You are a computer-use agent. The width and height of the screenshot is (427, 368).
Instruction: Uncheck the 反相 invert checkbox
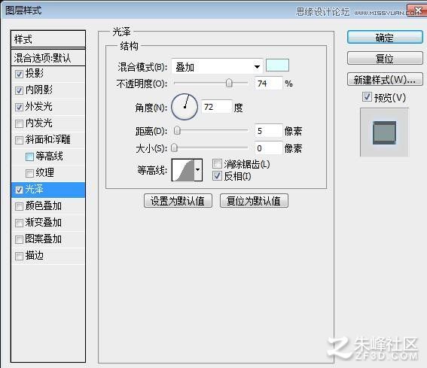point(217,176)
